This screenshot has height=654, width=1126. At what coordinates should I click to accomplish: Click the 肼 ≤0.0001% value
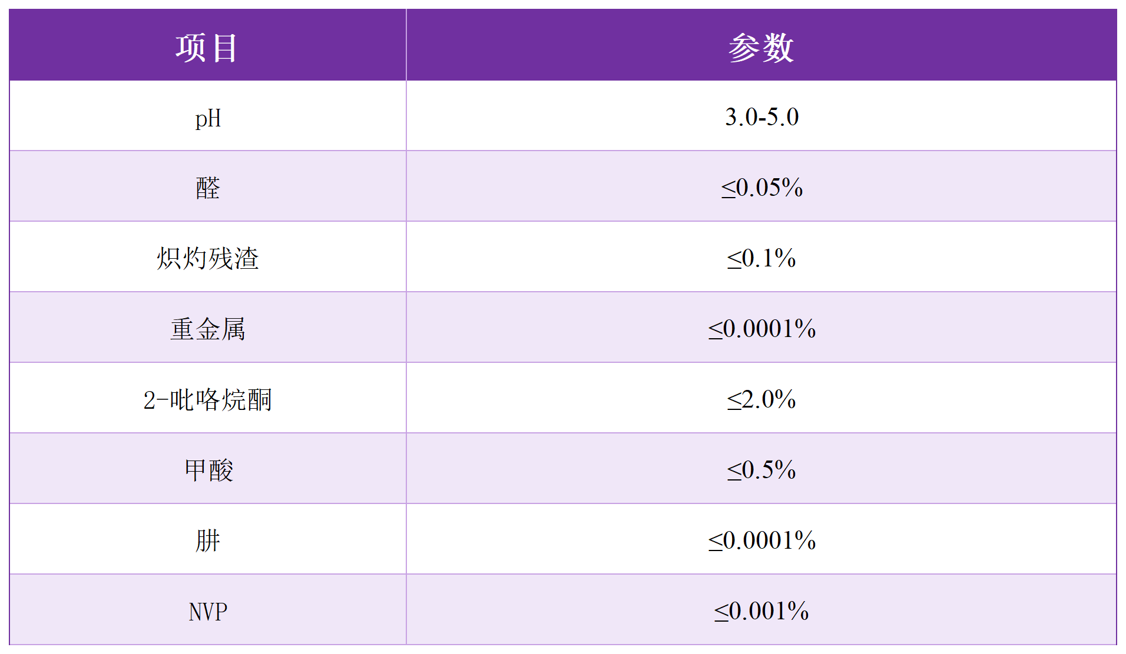(x=761, y=540)
